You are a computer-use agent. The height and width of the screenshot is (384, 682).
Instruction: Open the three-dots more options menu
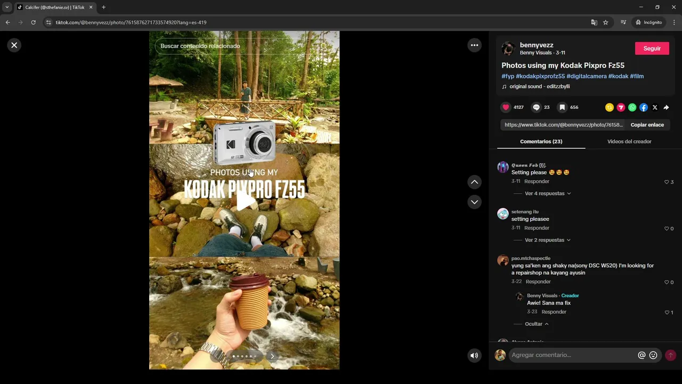[x=474, y=45]
